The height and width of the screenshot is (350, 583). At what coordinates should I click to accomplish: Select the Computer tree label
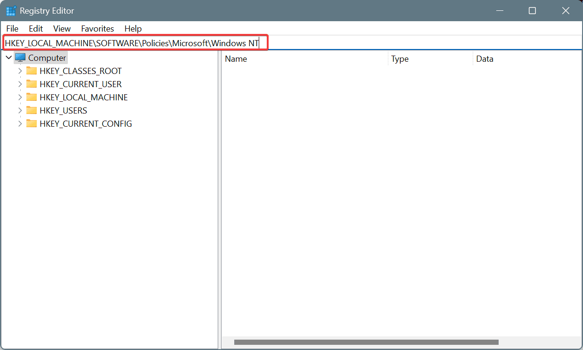pos(47,58)
